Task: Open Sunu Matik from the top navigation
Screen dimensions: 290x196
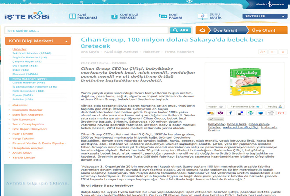Action: pos(210,16)
